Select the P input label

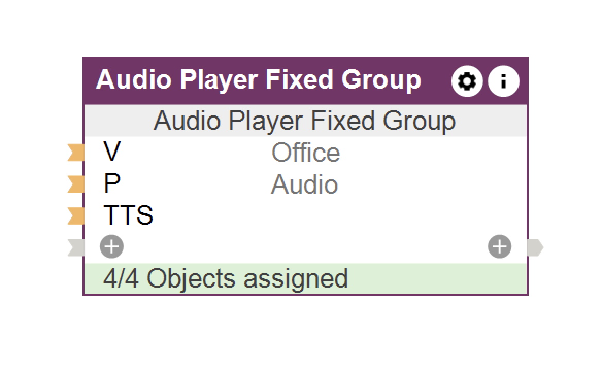pyautogui.click(x=112, y=184)
